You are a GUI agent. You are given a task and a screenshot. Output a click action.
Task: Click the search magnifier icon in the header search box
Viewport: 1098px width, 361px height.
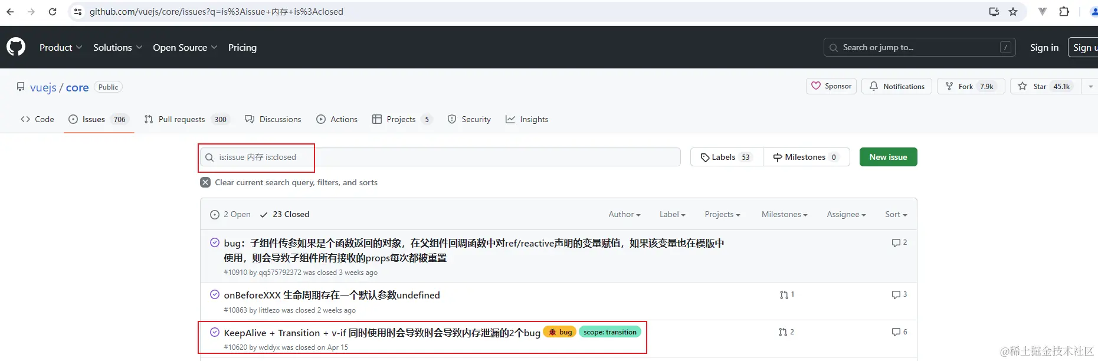point(833,48)
